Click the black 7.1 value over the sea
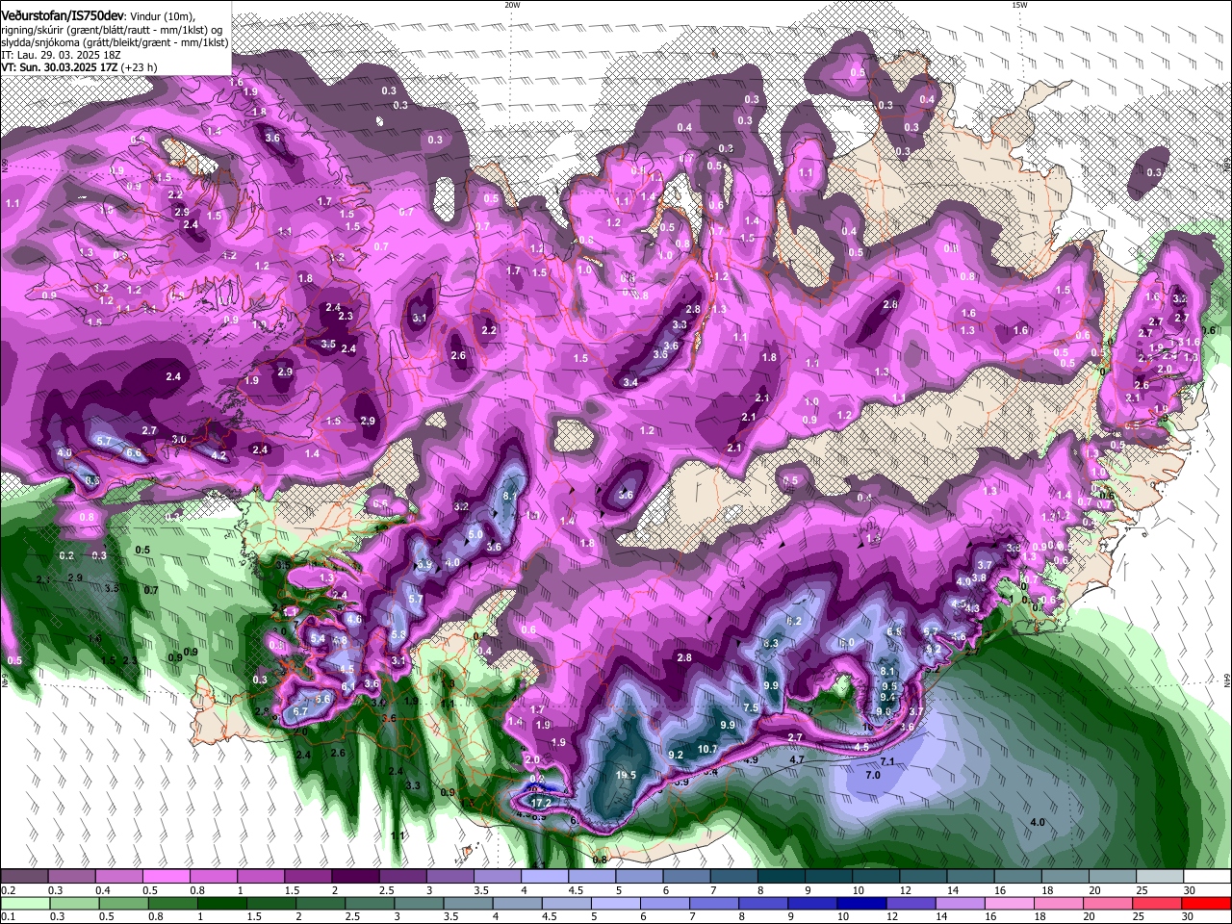The image size is (1232, 924). [887, 761]
